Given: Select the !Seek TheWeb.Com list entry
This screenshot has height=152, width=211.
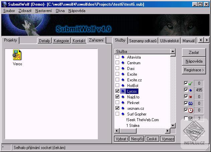Looking at the screenshot, I should coord(142,120).
